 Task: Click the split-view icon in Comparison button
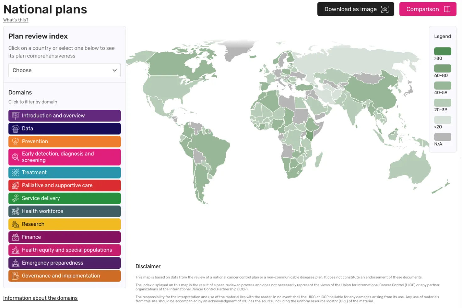(x=447, y=9)
